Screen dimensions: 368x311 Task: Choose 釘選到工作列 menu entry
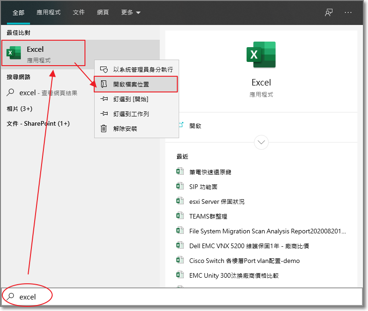coord(137,114)
